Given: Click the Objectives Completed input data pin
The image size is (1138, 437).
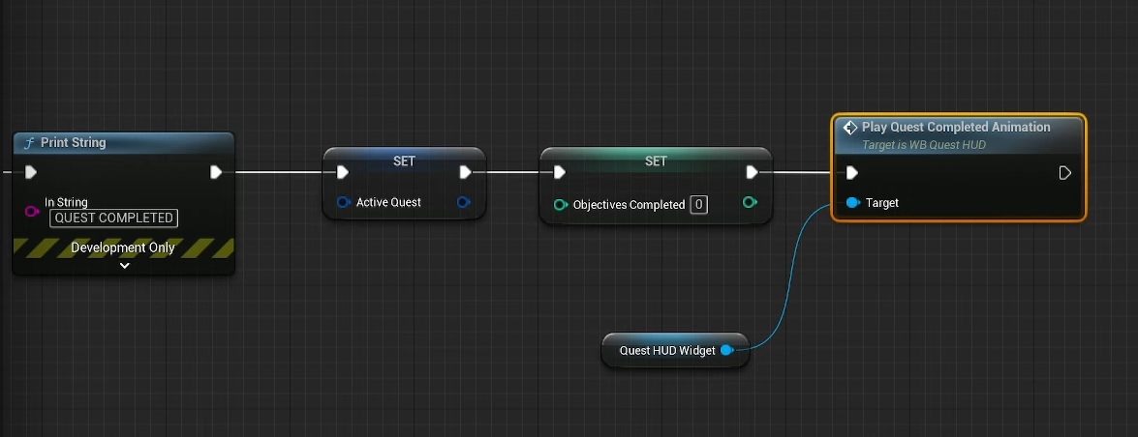Looking at the screenshot, I should click(x=561, y=205).
